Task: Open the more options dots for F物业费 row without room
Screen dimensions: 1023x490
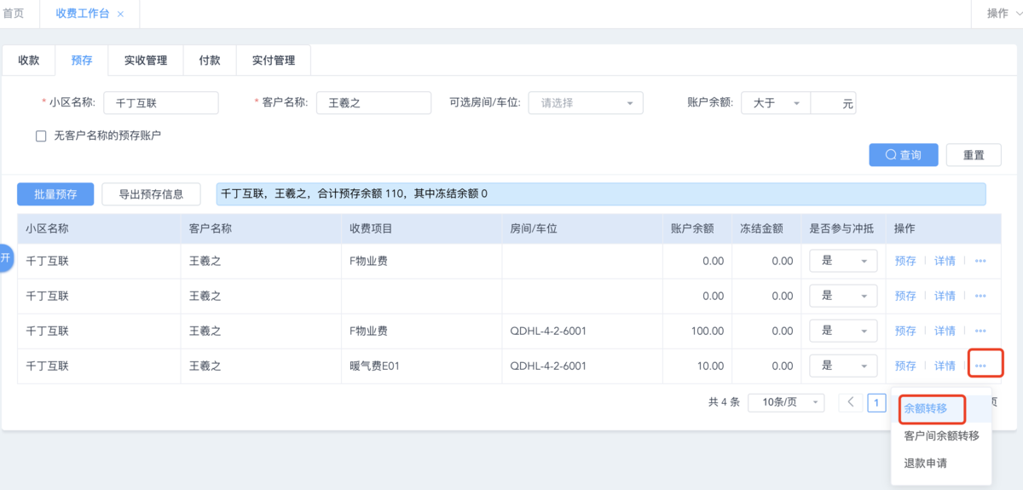Action: pos(980,262)
